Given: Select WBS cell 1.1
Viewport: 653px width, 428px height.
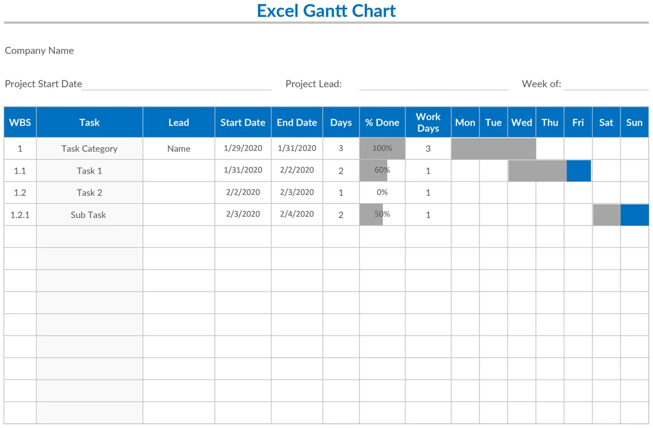Looking at the screenshot, I should pos(20,171).
